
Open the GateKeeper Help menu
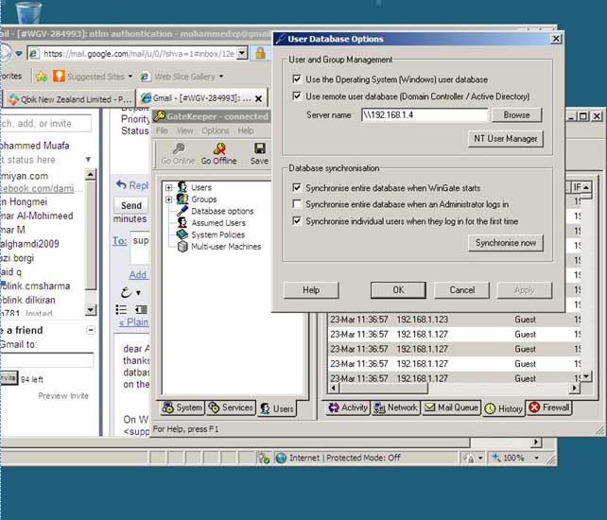pos(246,130)
